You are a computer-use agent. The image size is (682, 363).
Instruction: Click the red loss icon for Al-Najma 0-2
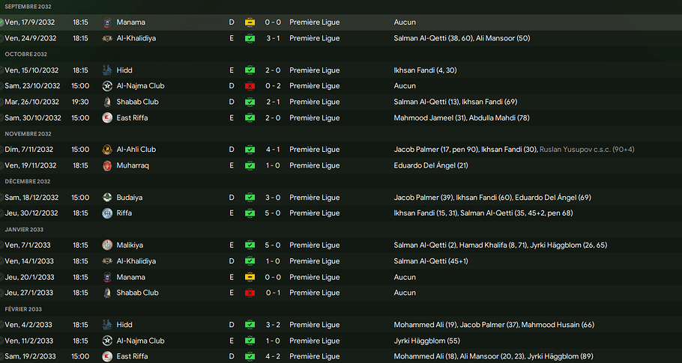point(250,86)
